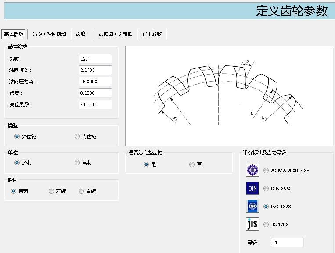Switch to 评价参数 tab
335x253 pixels.
click(152, 34)
